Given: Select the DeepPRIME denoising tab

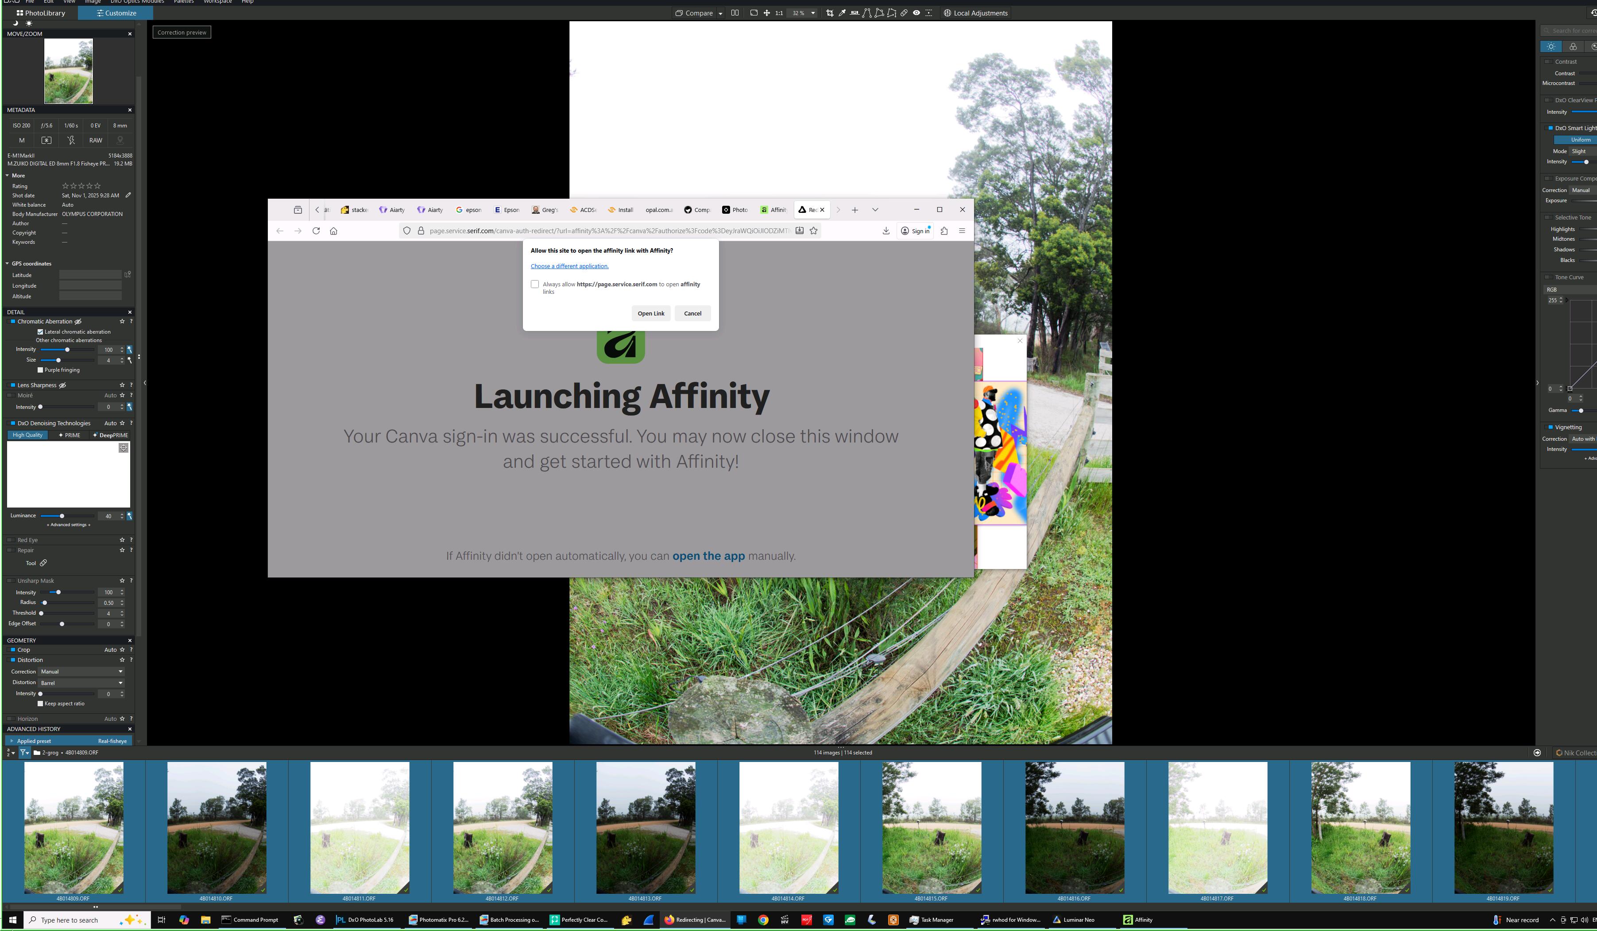Looking at the screenshot, I should (x=110, y=435).
